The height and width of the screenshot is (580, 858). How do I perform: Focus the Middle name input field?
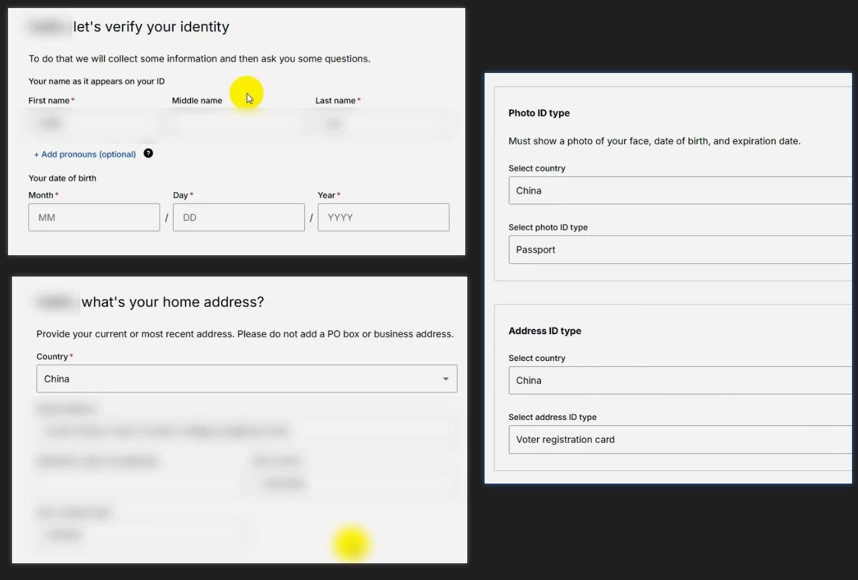point(238,124)
